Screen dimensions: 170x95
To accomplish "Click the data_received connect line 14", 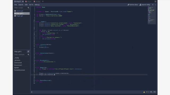I will pos(59,26).
